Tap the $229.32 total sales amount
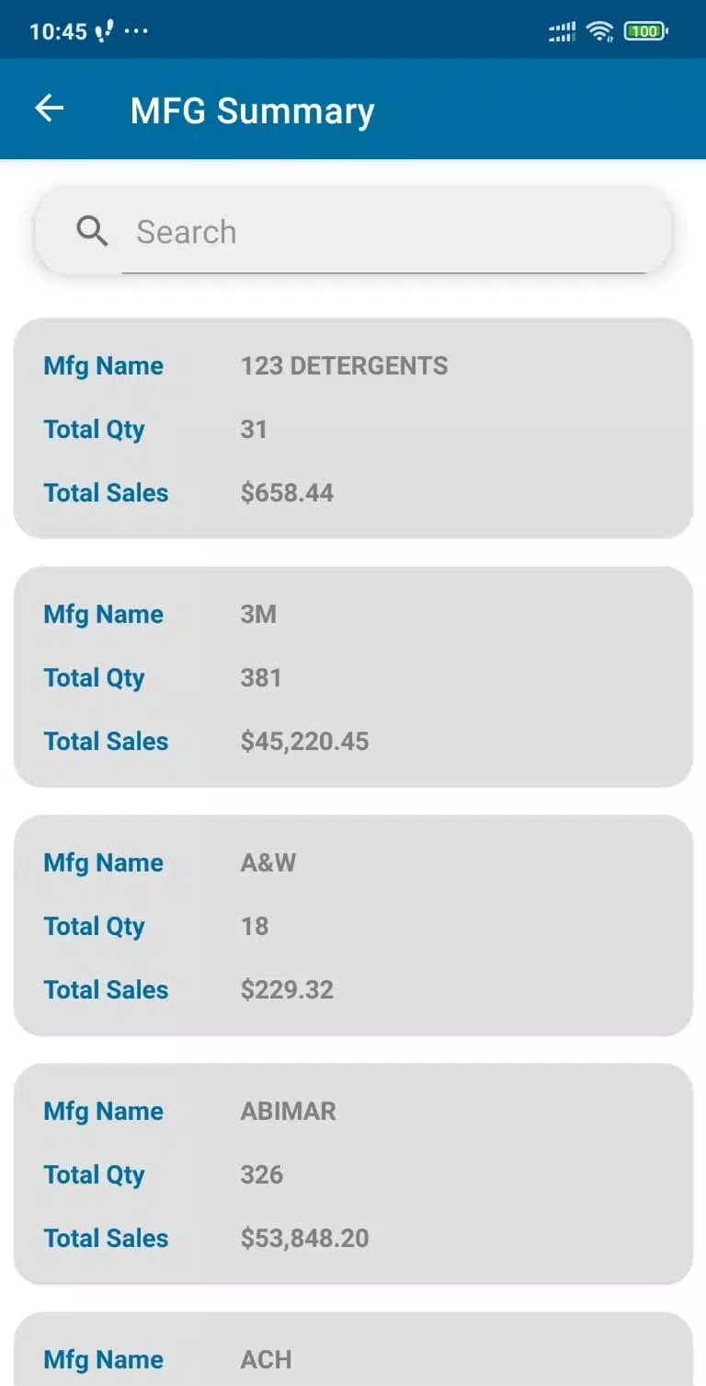 [x=287, y=989]
